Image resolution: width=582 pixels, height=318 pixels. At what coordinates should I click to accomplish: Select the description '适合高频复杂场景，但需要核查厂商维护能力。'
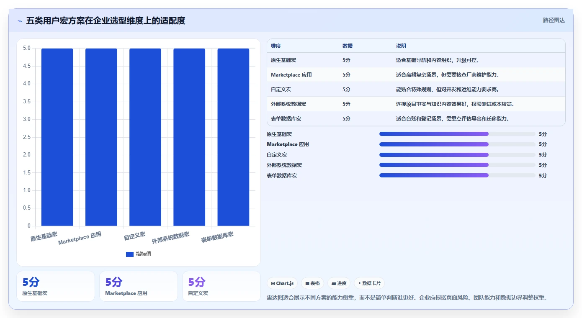(448, 75)
